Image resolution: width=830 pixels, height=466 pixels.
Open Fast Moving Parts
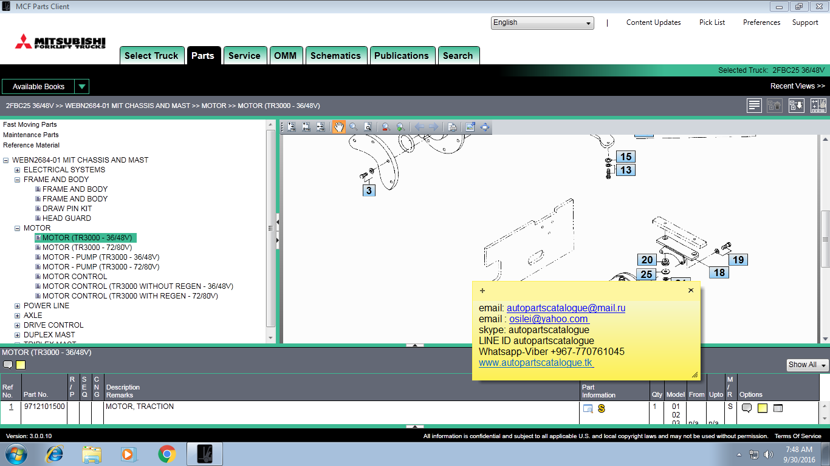point(30,124)
